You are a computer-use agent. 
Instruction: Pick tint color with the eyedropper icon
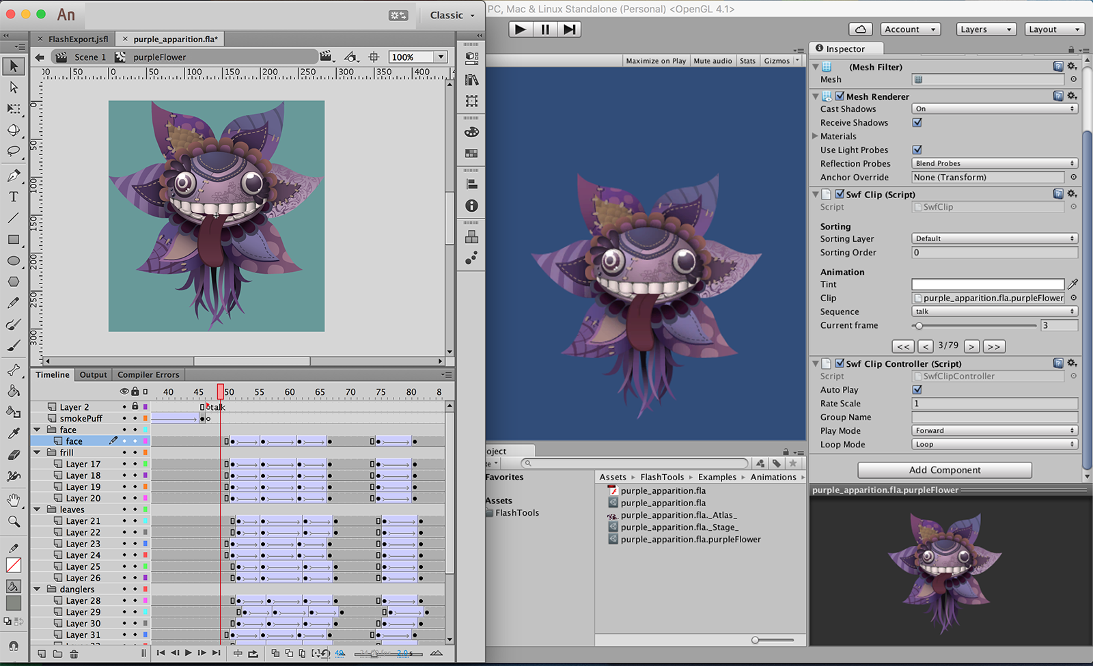pos(1073,284)
